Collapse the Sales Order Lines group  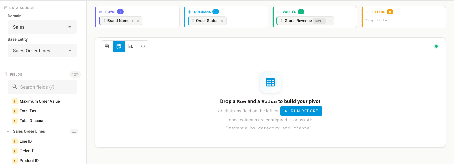(8, 131)
